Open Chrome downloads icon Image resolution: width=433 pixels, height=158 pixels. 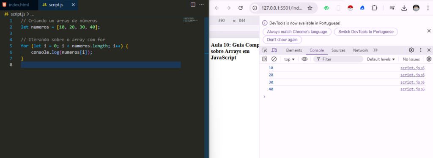404,8
